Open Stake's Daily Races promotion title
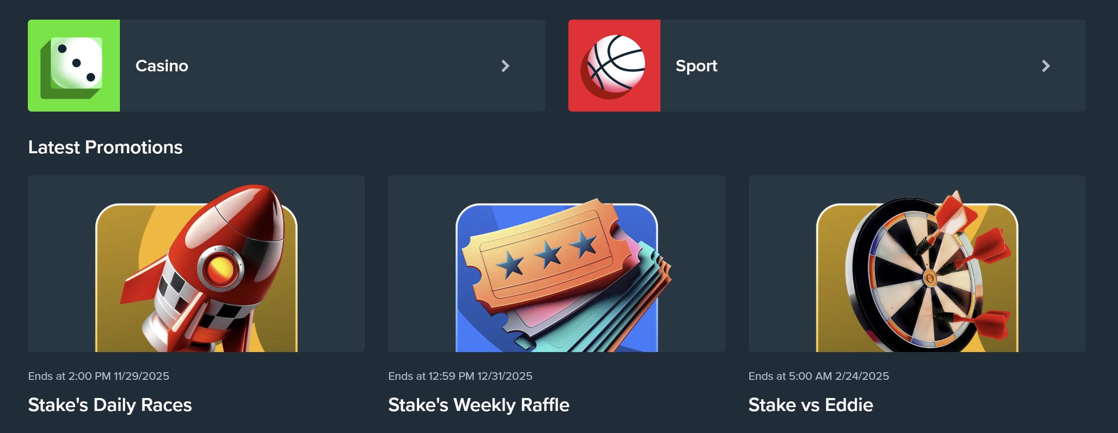The height and width of the screenshot is (433, 1118). click(110, 405)
